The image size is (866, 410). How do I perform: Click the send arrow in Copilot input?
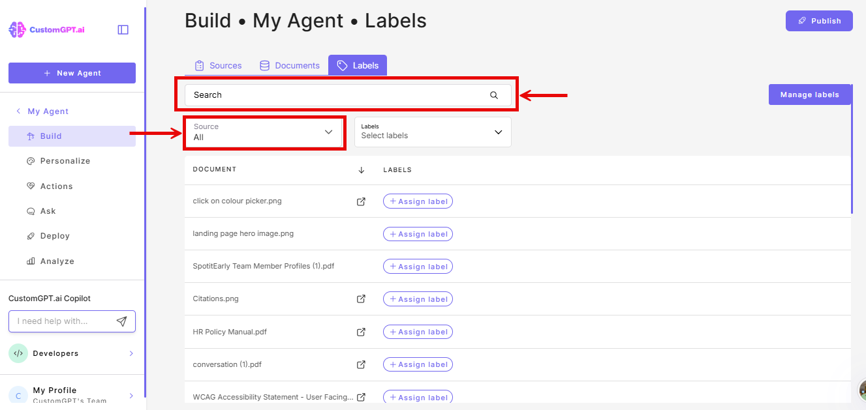[x=122, y=321]
